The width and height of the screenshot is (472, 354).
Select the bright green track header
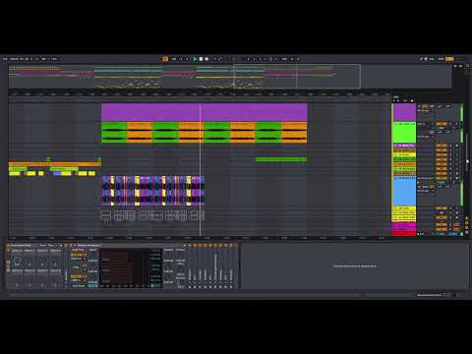404,133
